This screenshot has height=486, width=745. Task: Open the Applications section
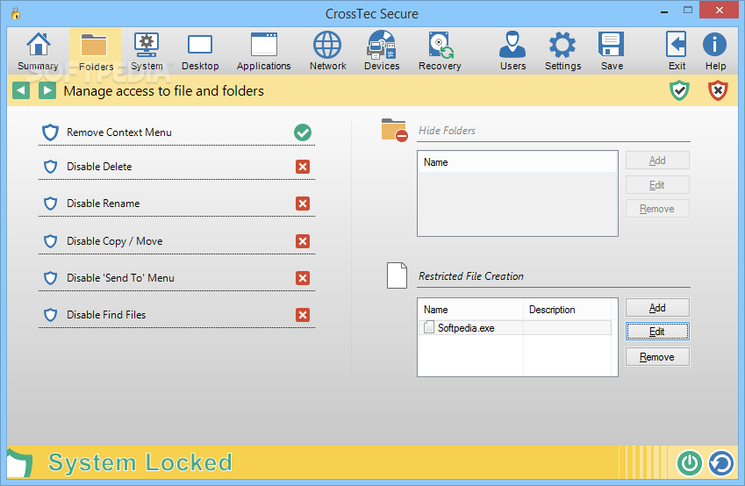pos(264,51)
